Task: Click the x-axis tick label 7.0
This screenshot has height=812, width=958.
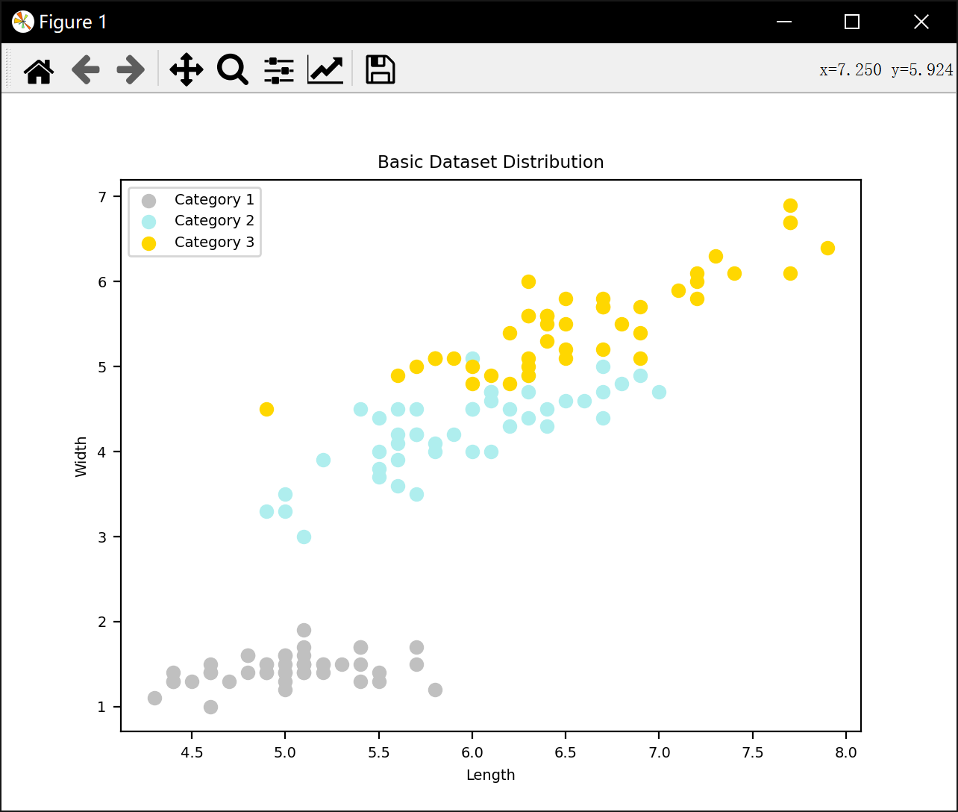Action: pos(659,752)
